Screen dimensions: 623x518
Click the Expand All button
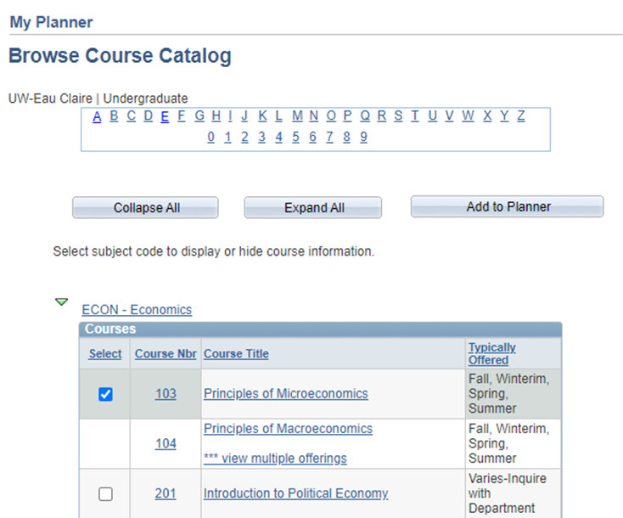click(x=313, y=208)
